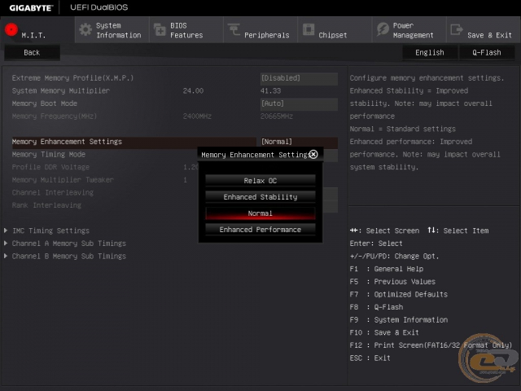Close the Memory Enhancement Settings popup
Viewport: 521px width, 391px height.
click(313, 154)
